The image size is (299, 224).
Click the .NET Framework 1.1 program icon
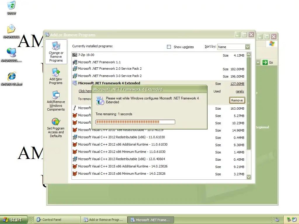(75, 62)
